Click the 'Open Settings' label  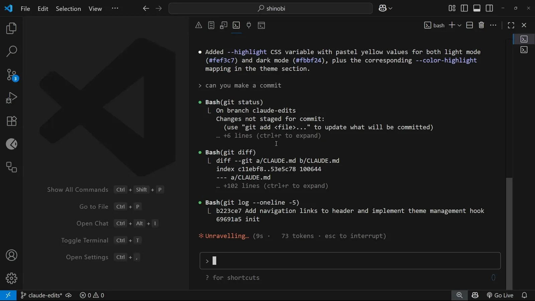pyautogui.click(x=87, y=257)
